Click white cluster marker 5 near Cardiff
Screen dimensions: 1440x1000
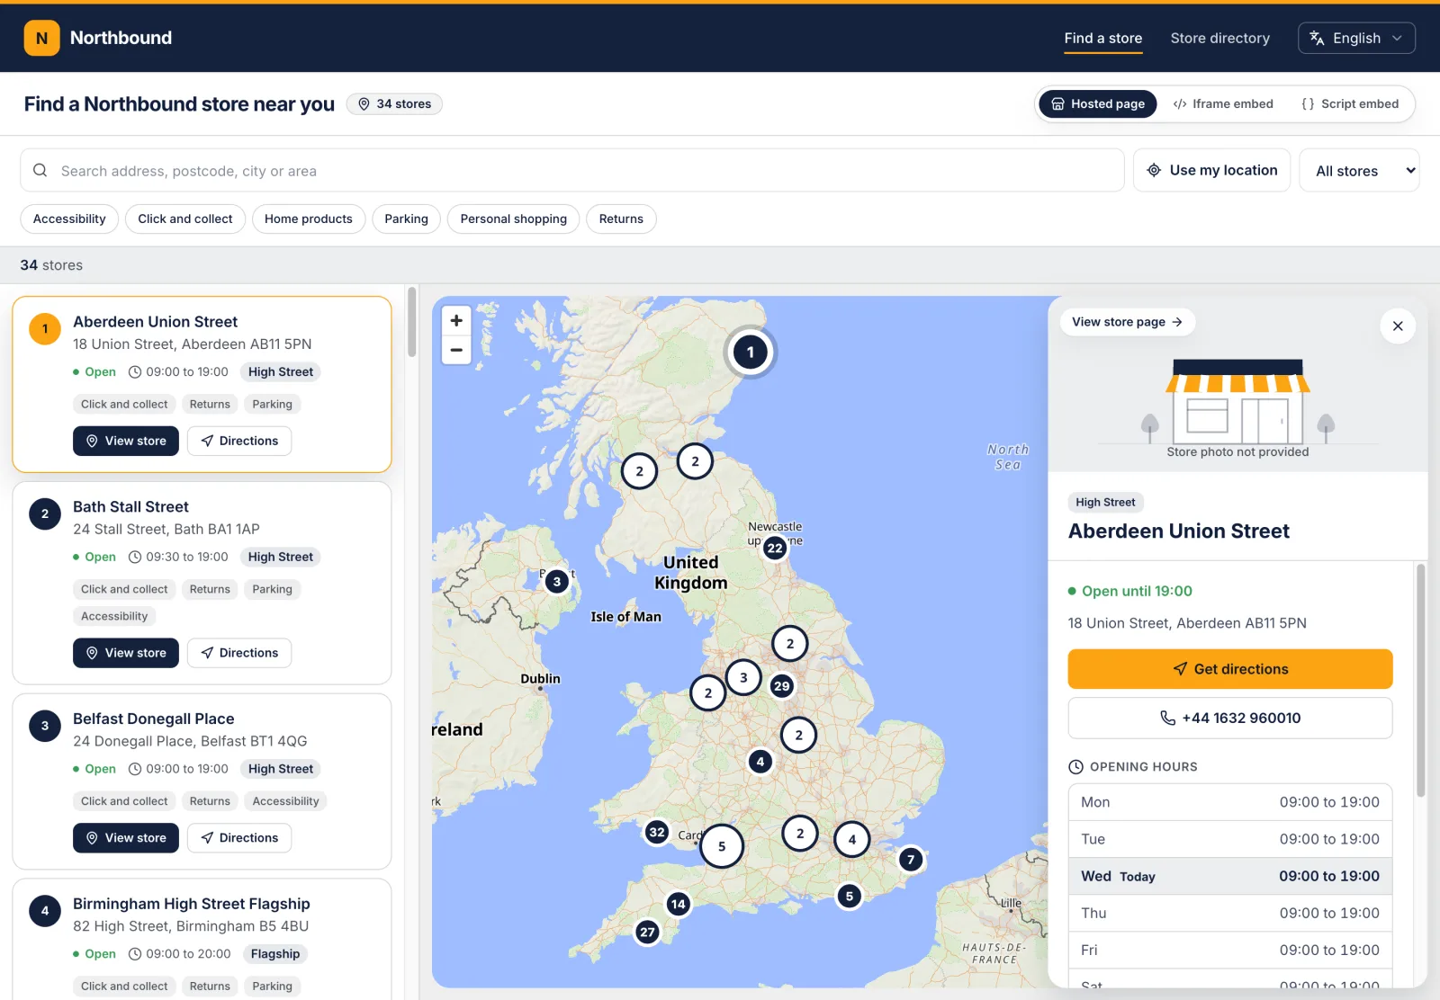click(722, 846)
